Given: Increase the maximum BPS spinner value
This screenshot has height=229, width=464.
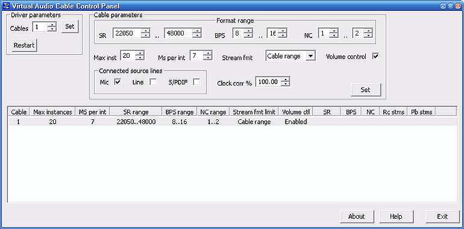Looking at the screenshot, I should click(x=283, y=31).
